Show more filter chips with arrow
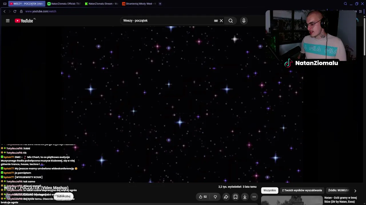 click(x=355, y=190)
